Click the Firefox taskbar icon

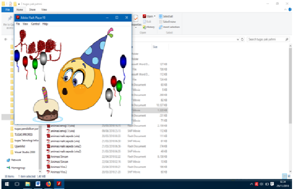click(48, 184)
